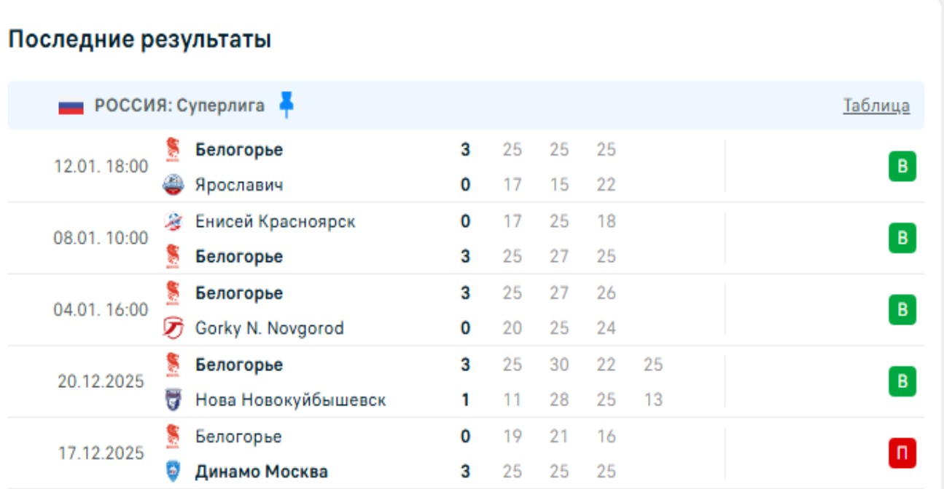The image size is (944, 489).
Task: Click the Енисей Красноярск team logo
Action: click(173, 221)
